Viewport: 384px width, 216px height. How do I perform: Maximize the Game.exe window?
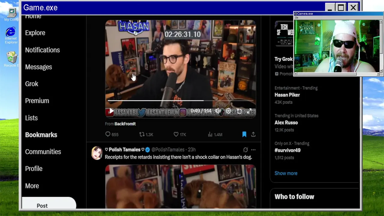point(341,7)
